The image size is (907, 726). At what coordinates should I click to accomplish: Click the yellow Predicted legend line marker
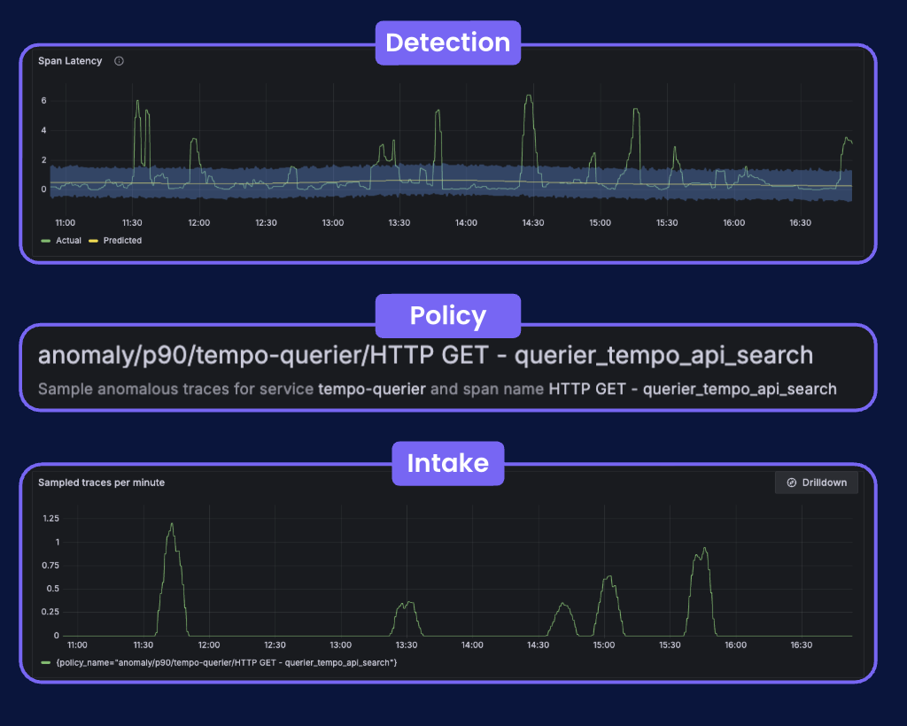(93, 240)
